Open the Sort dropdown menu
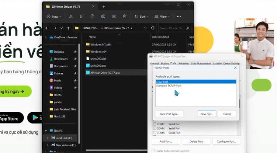Screen dimensions: 277x153 click(x=140, y=16)
